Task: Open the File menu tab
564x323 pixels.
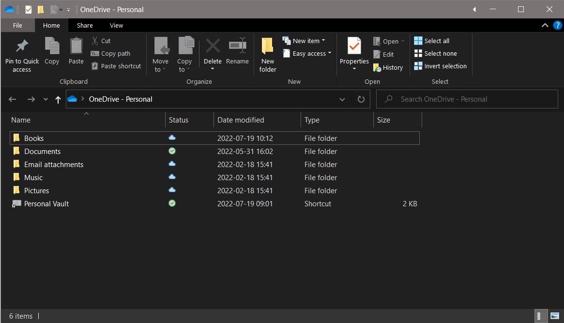Action: coord(17,26)
